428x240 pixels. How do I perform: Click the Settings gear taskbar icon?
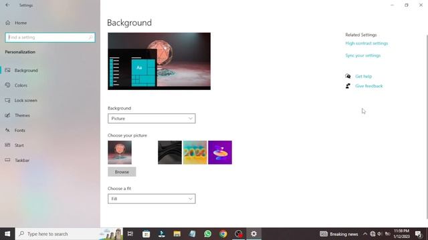254,234
